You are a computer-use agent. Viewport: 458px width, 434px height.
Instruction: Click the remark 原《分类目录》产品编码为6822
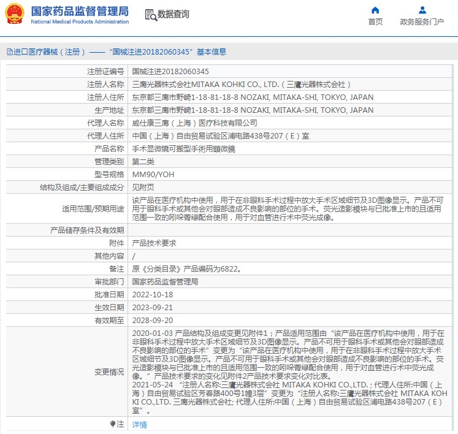186,269
